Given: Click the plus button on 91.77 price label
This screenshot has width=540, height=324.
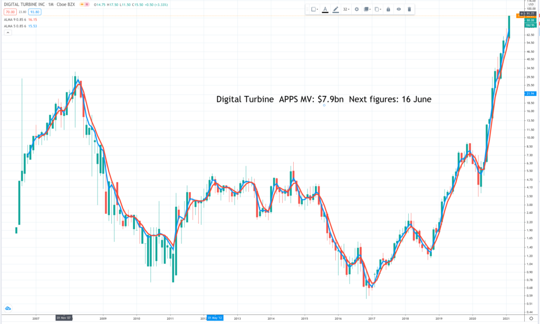Looking at the screenshot, I should pyautogui.click(x=522, y=14).
